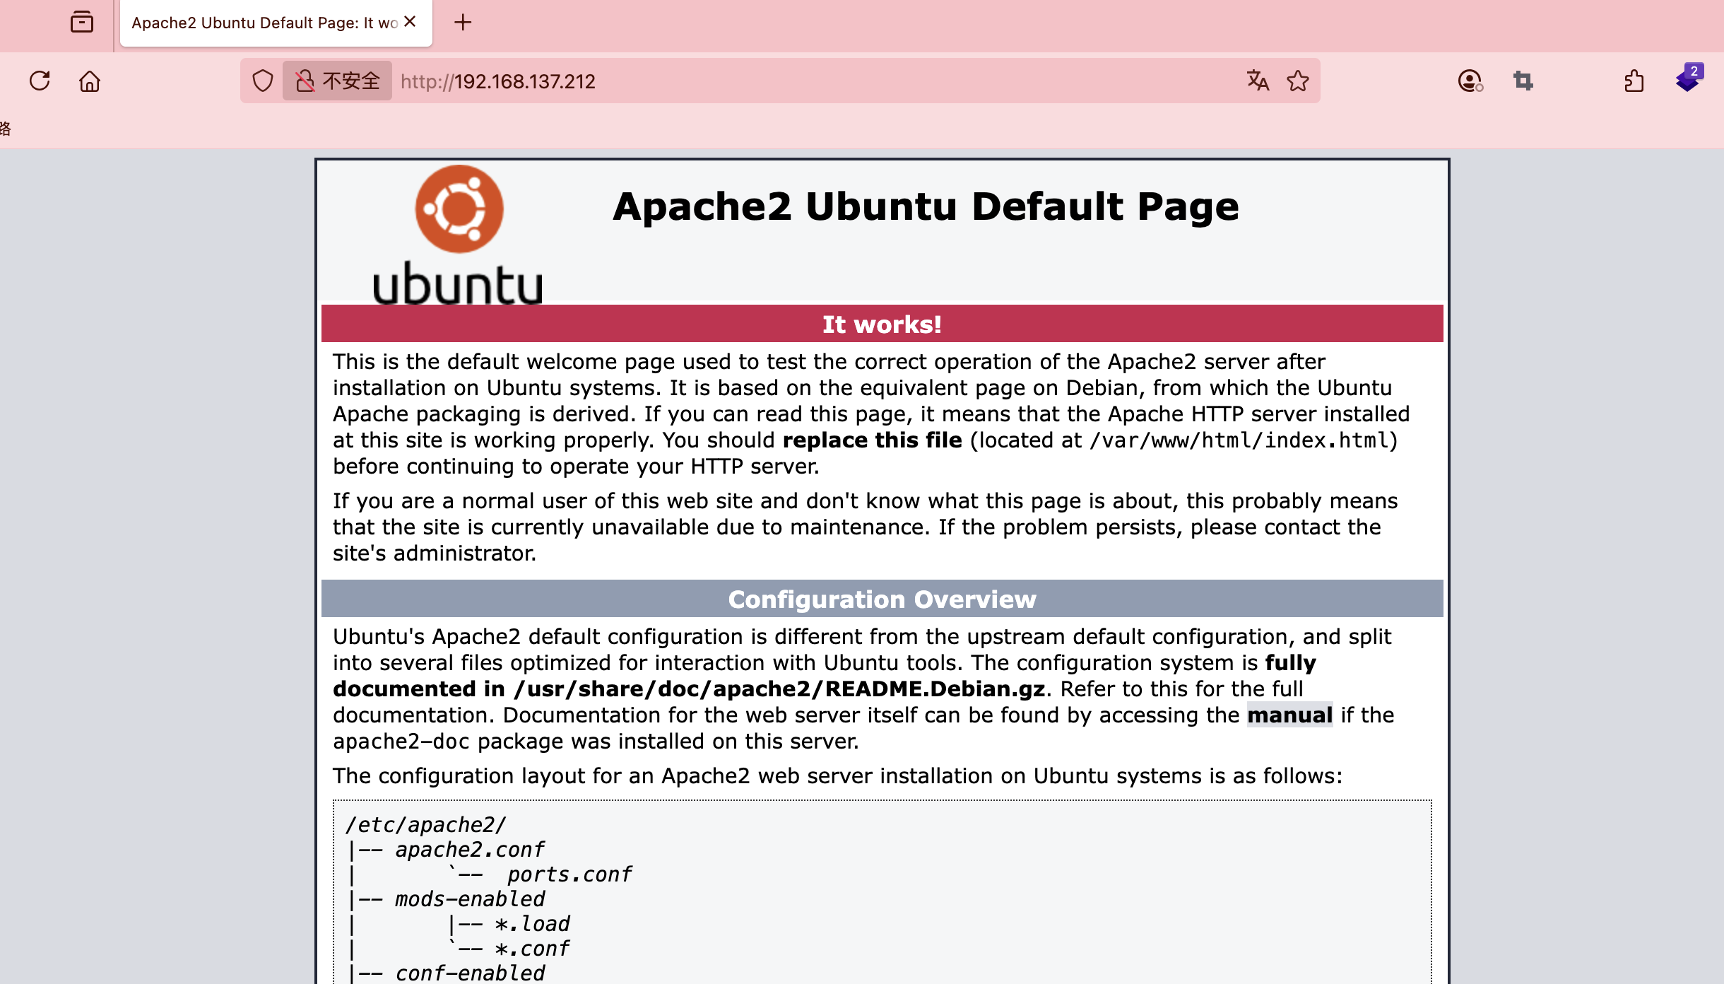
Task: Click the conf-enabled entry in layout tree
Action: (470, 973)
